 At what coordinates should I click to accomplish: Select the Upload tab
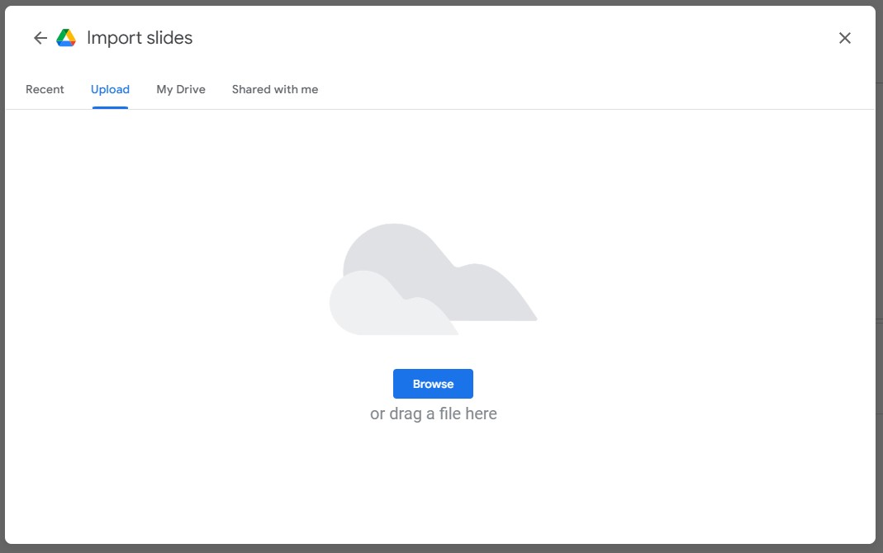(110, 89)
